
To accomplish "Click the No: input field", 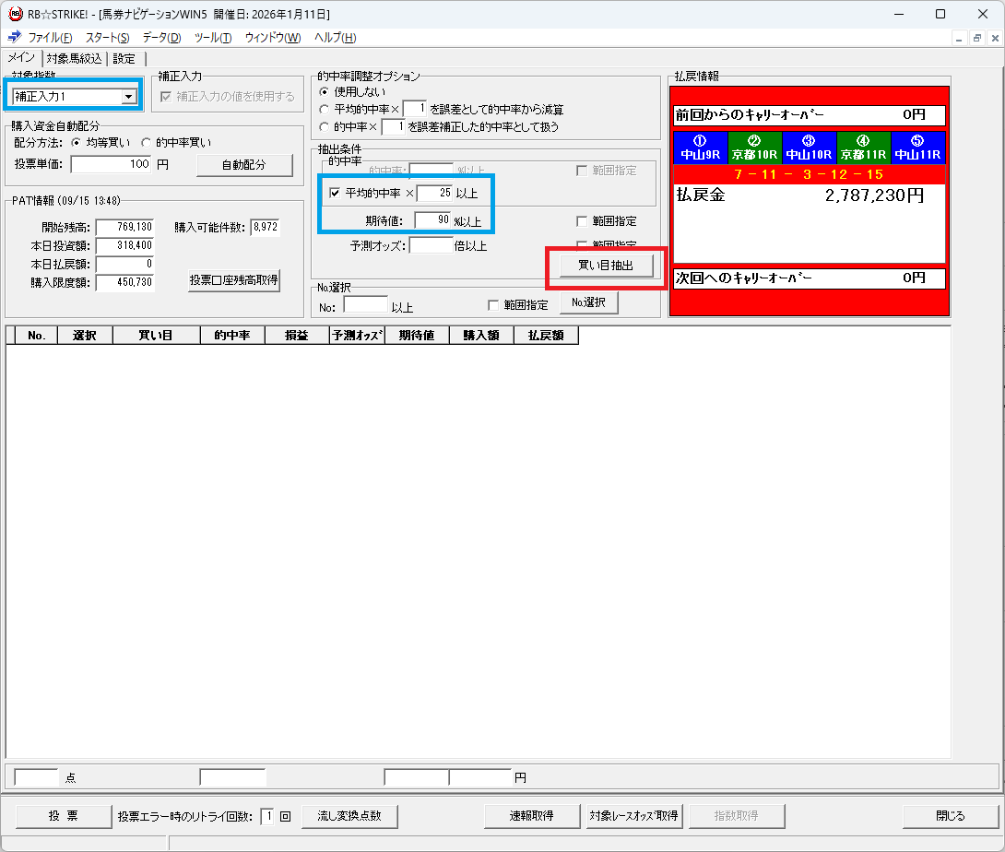I will coord(366,305).
